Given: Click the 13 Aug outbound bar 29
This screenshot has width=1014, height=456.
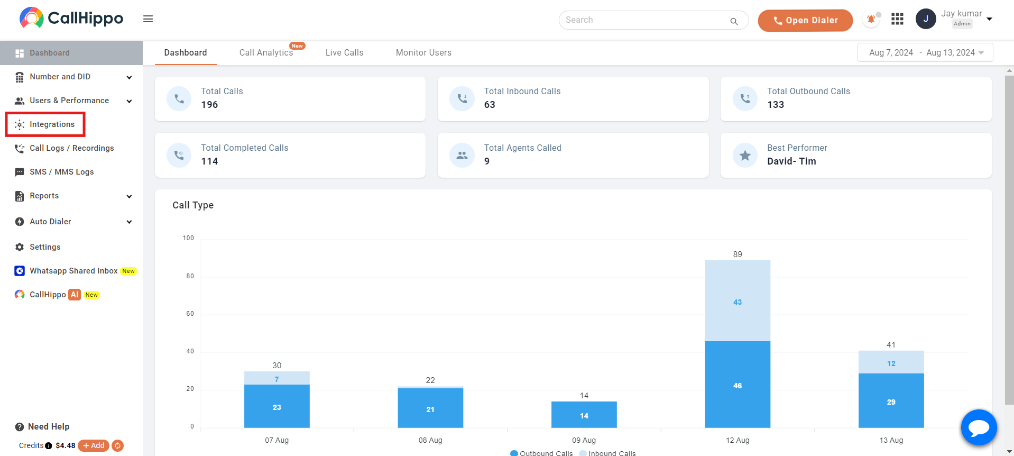Looking at the screenshot, I should pyautogui.click(x=891, y=400).
